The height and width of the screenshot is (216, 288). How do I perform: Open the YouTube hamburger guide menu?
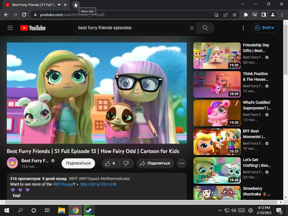pos(10,28)
